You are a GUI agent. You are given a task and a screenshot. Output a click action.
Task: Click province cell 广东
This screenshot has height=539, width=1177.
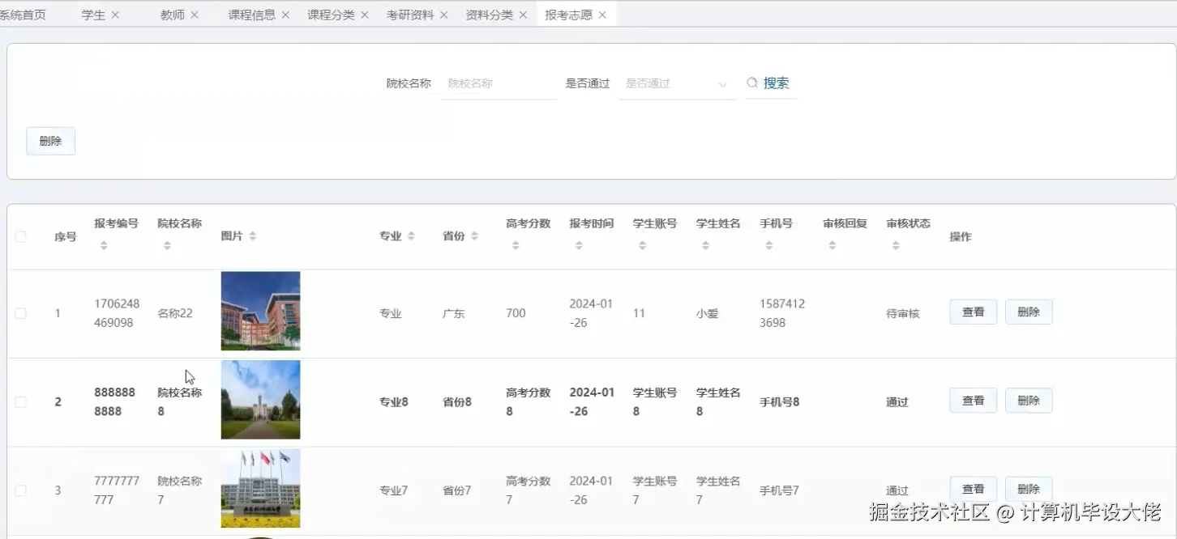[454, 313]
